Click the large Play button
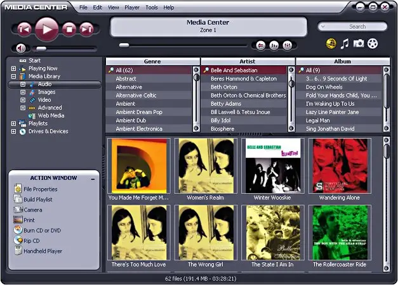This screenshot has height=285, width=398. click(x=46, y=28)
